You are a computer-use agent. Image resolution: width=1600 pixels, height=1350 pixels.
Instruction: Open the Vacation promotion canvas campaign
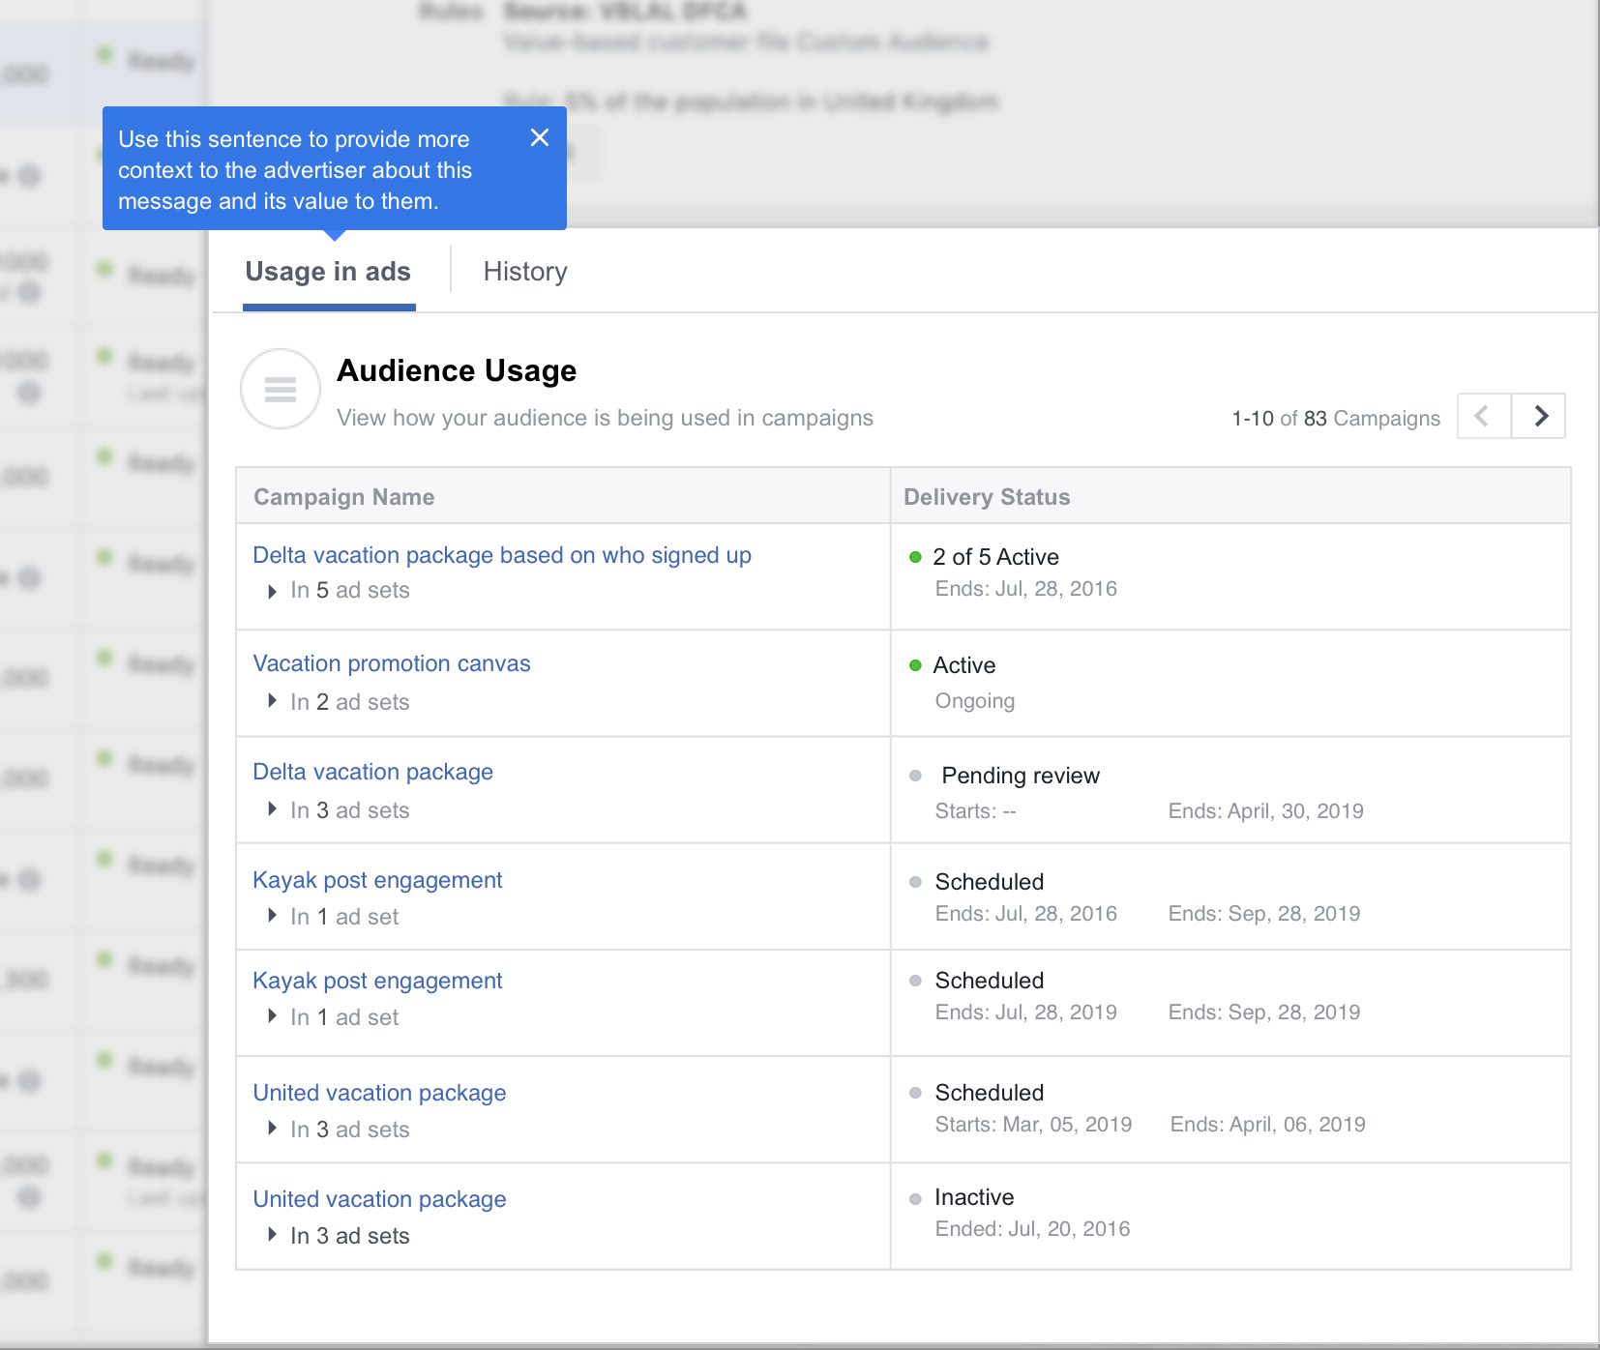coord(391,663)
